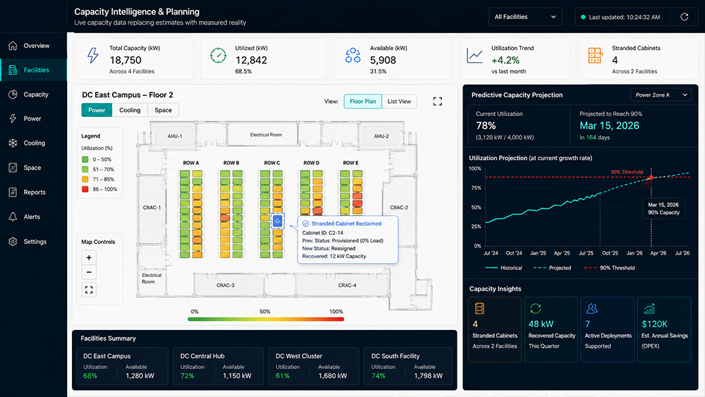Zoom out the map with minus
The image size is (705, 397).
click(89, 272)
